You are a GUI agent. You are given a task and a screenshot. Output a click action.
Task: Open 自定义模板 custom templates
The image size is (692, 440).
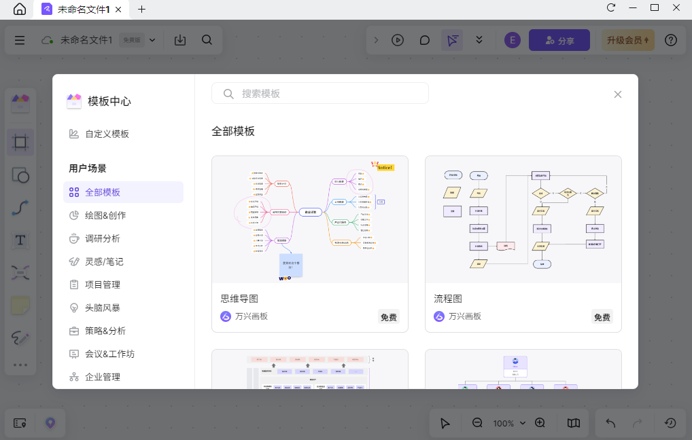point(99,134)
